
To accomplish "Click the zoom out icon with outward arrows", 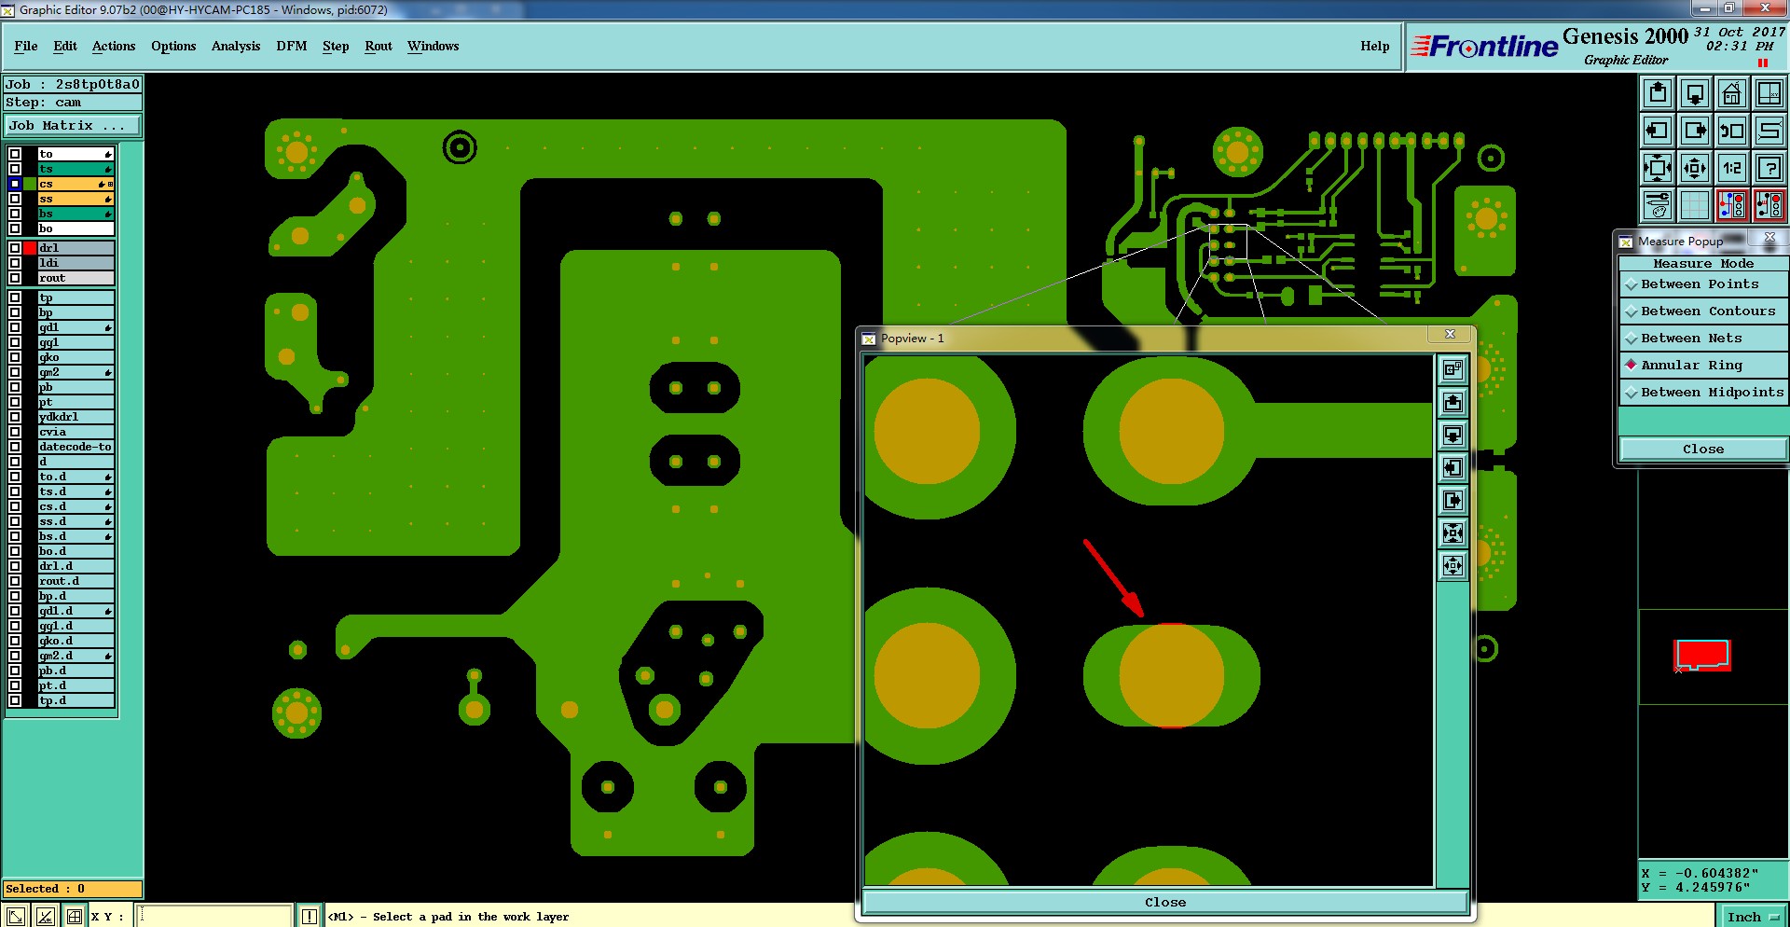I will pyautogui.click(x=1695, y=168).
